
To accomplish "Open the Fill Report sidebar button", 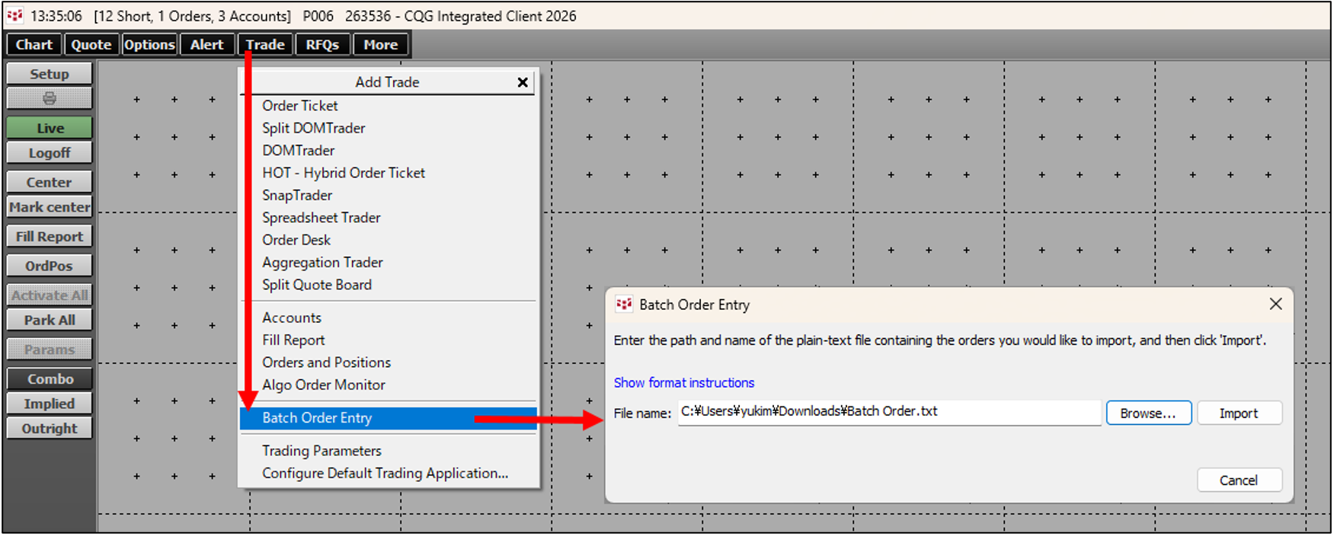I will 50,237.
